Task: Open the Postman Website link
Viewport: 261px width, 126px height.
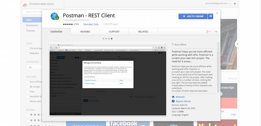Action: click(x=180, y=97)
